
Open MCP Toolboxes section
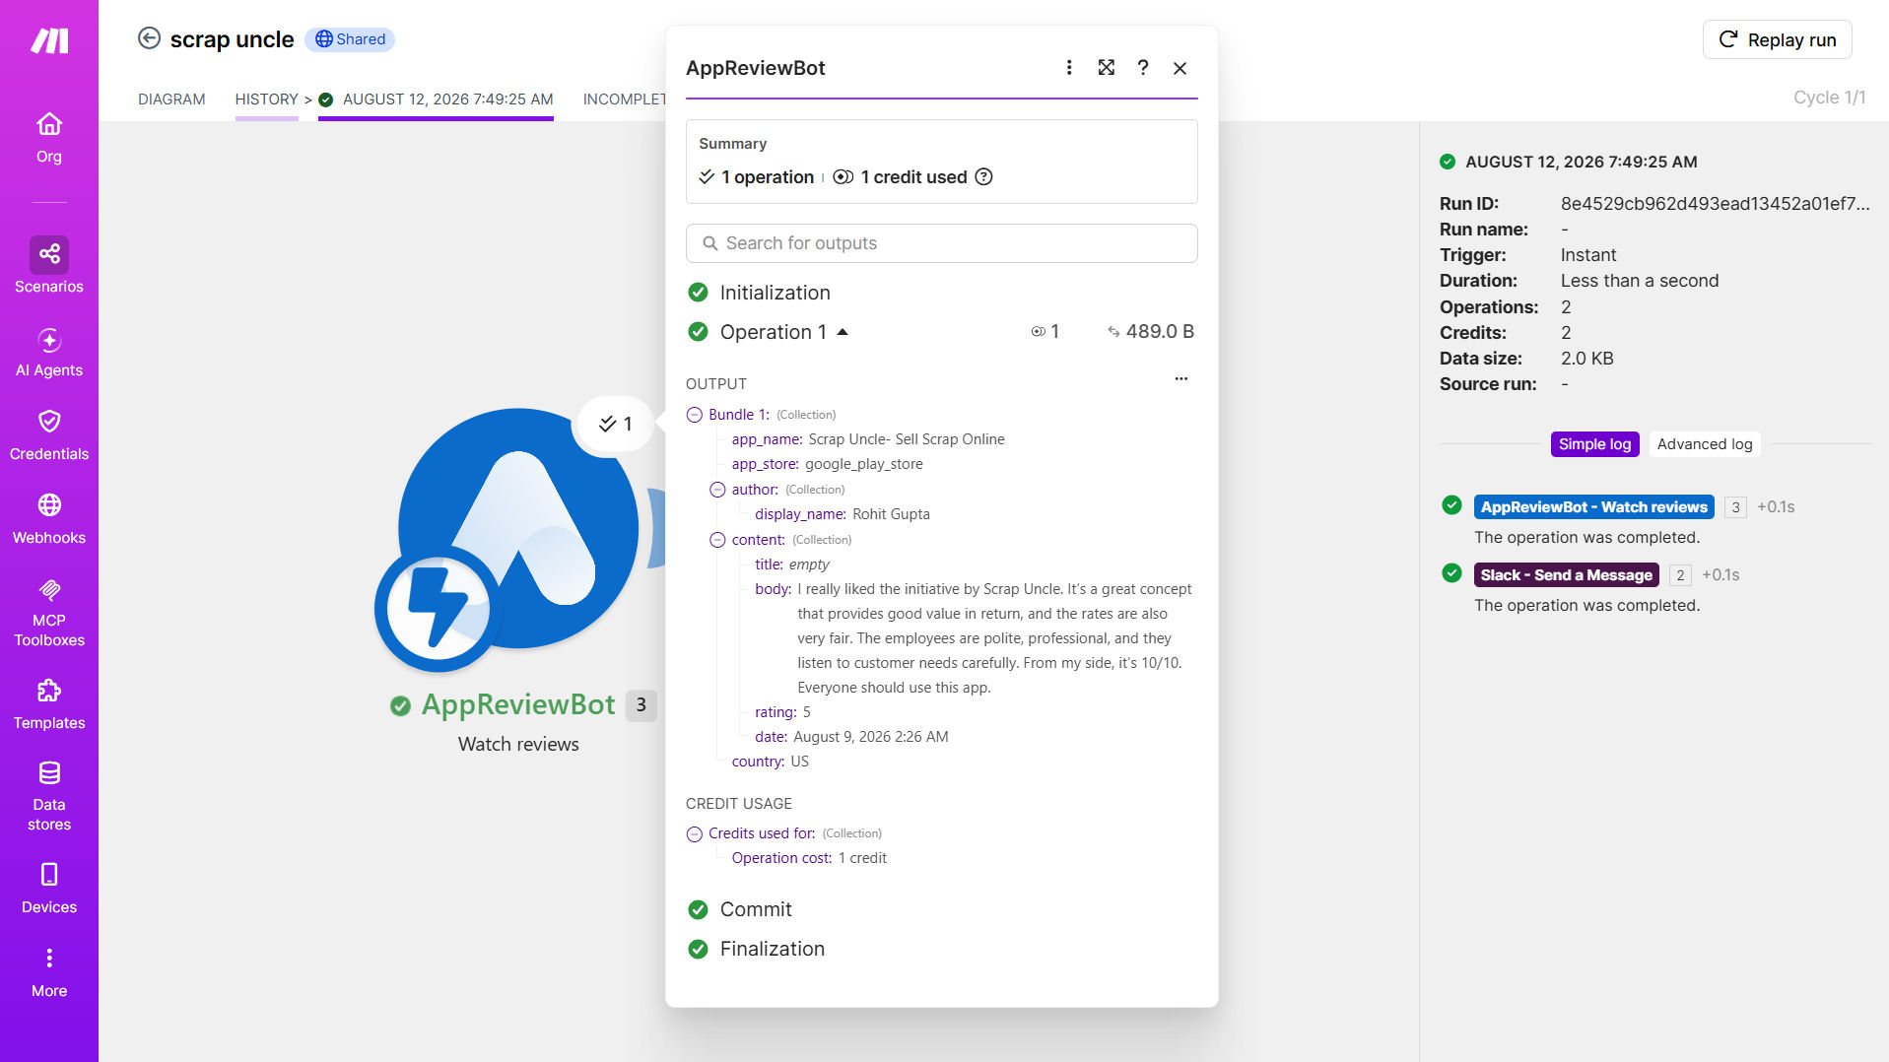pos(49,613)
